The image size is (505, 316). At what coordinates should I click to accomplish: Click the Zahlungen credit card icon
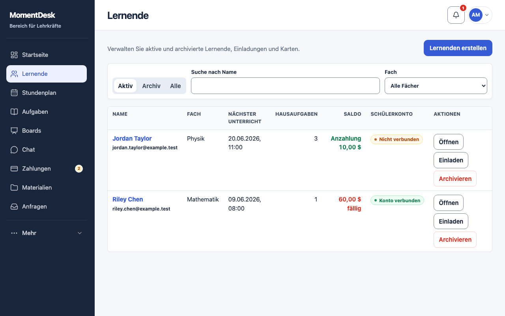point(14,169)
